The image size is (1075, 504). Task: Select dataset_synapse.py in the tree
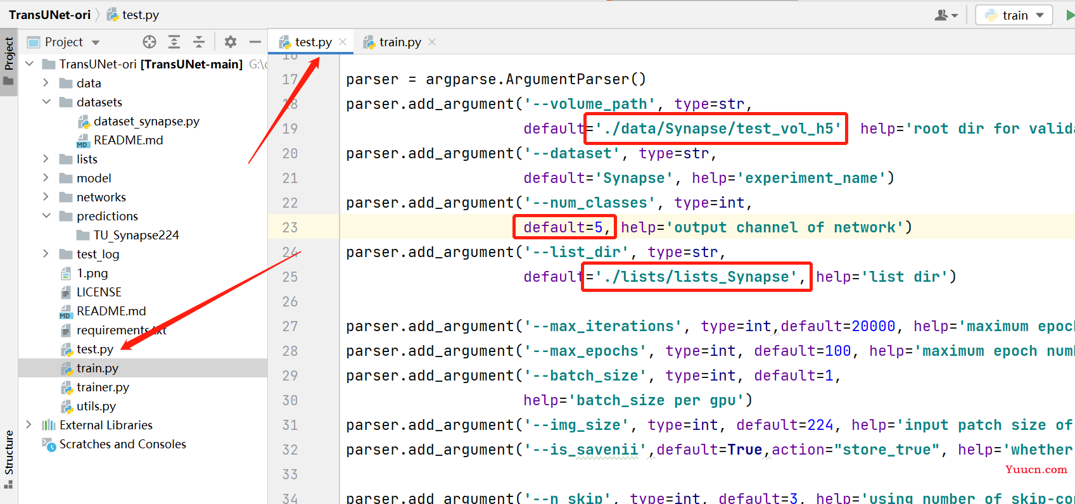pos(146,121)
